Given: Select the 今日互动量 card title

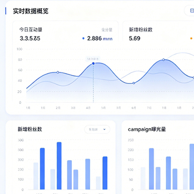Looking at the screenshot, I should (x=31, y=30).
